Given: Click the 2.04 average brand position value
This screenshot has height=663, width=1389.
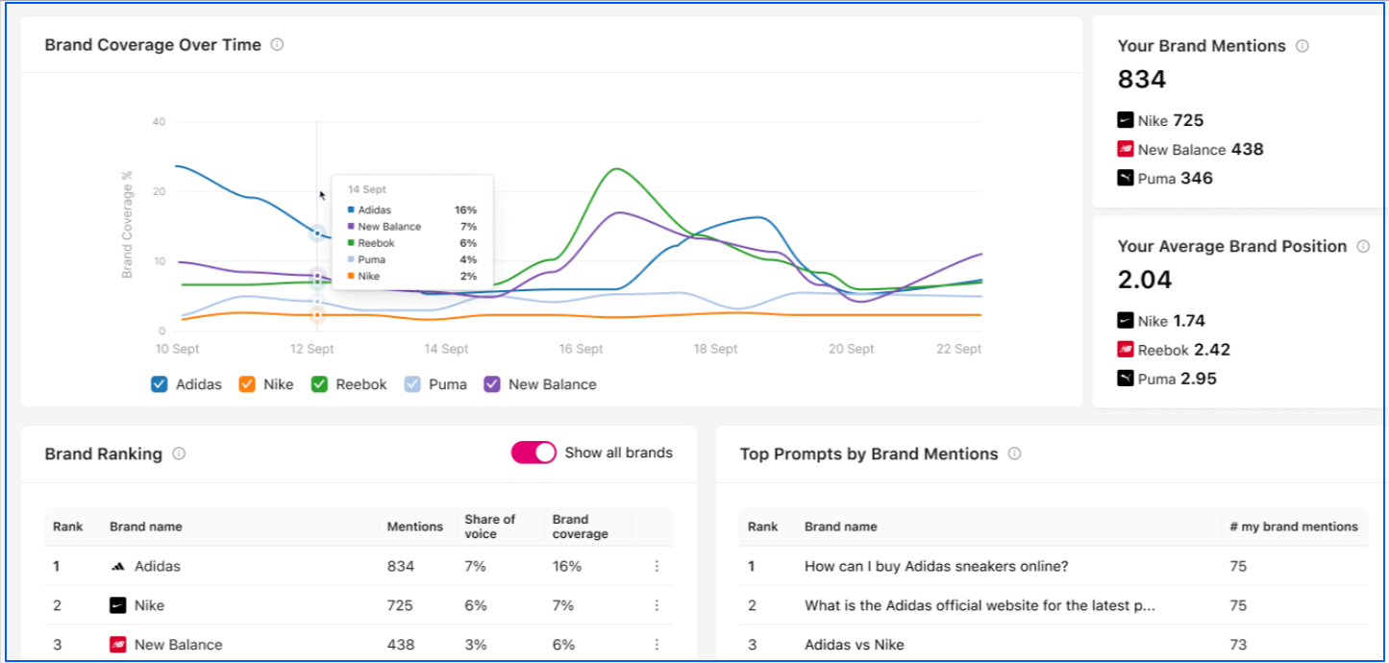Looking at the screenshot, I should point(1145,280).
